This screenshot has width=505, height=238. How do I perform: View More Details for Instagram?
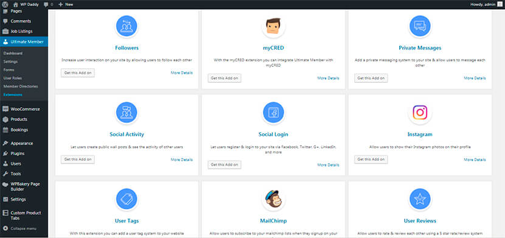coord(475,159)
